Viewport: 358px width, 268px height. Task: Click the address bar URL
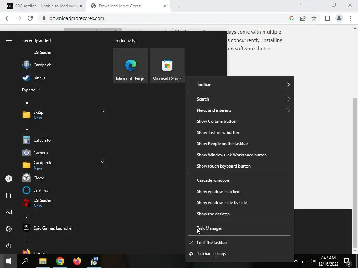coord(77,18)
